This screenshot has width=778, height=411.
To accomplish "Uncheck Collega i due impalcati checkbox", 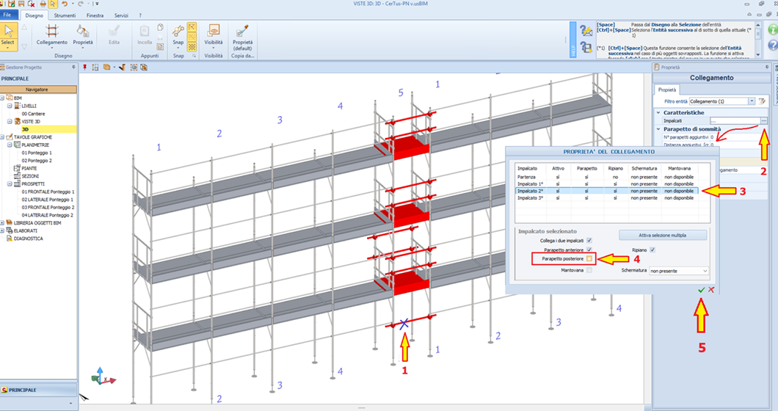I will click(x=589, y=241).
